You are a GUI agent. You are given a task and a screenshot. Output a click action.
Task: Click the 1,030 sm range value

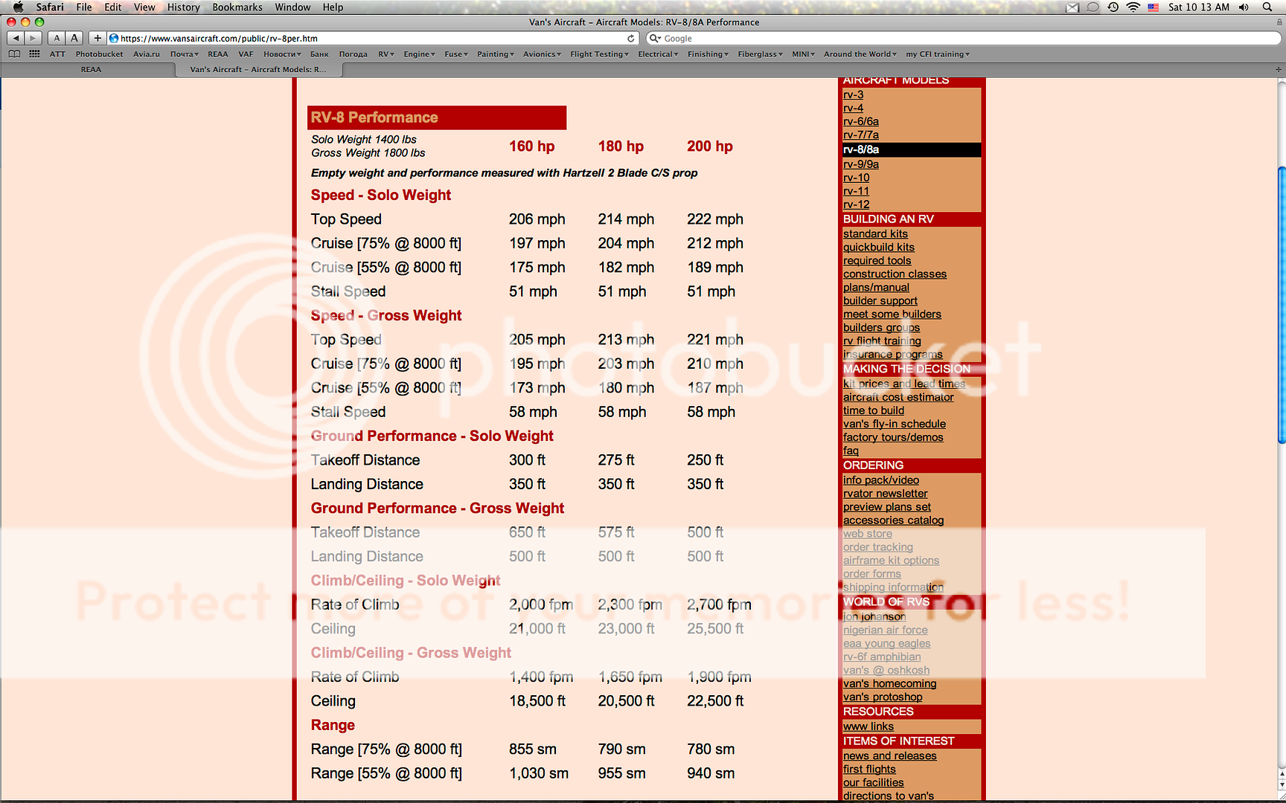pyautogui.click(x=538, y=773)
